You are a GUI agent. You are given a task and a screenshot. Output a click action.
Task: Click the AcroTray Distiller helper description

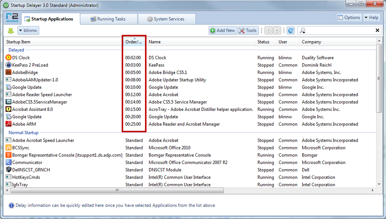click(201, 109)
